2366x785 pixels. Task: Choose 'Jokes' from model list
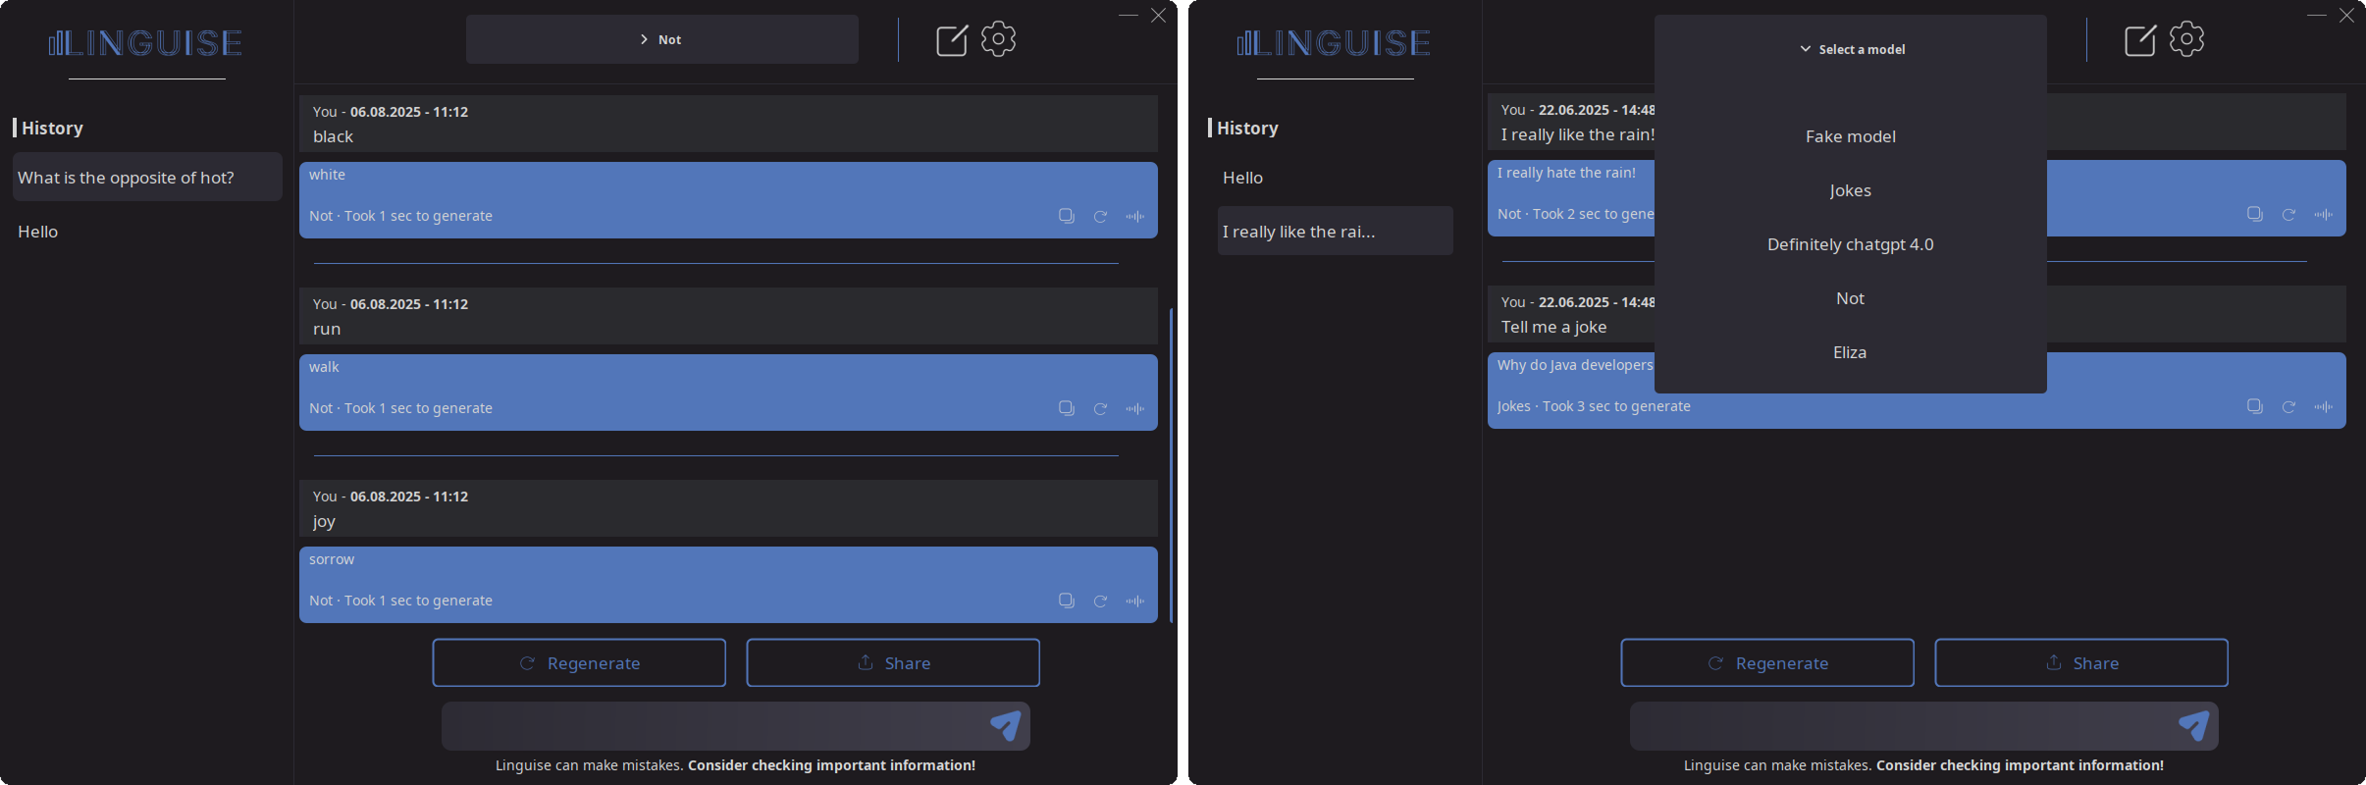pyautogui.click(x=1851, y=190)
